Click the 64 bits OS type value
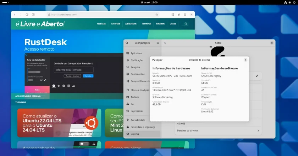The width and height of the screenshot is (298, 156). [205, 83]
